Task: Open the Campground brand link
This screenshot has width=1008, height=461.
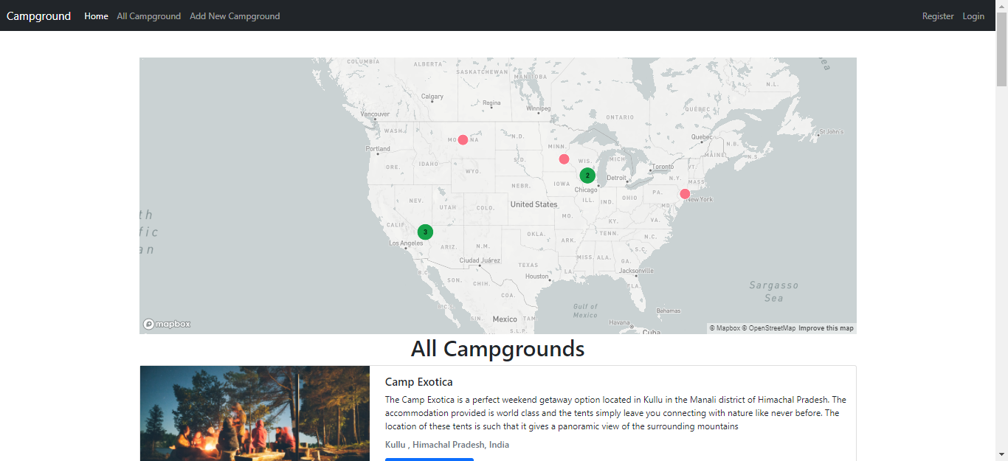Action: [x=38, y=15]
